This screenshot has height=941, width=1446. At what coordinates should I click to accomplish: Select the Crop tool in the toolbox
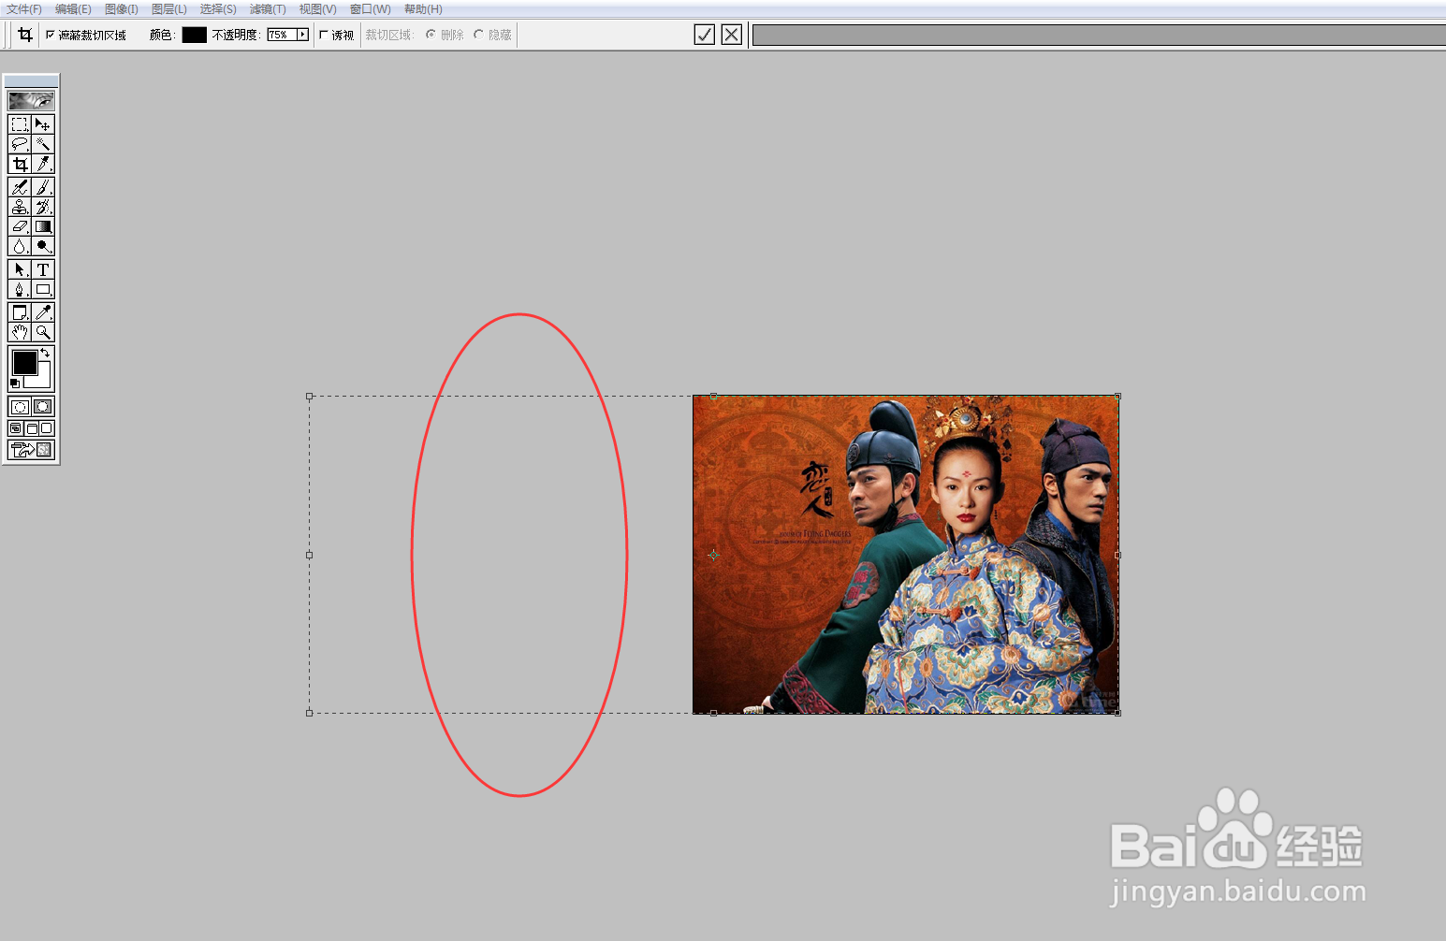pyautogui.click(x=20, y=164)
